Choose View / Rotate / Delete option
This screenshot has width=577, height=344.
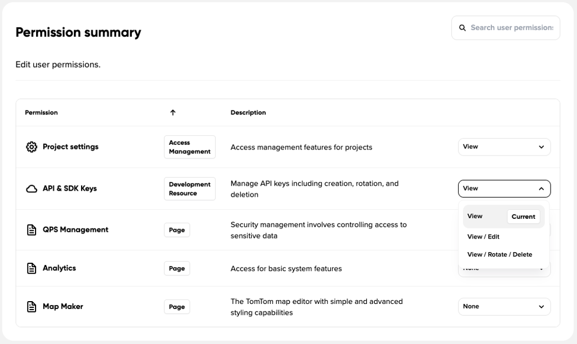pos(500,255)
